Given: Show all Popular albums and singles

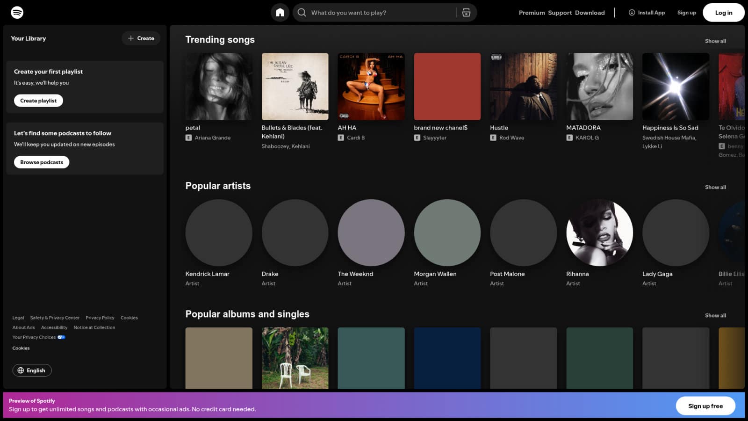Looking at the screenshot, I should pyautogui.click(x=715, y=316).
